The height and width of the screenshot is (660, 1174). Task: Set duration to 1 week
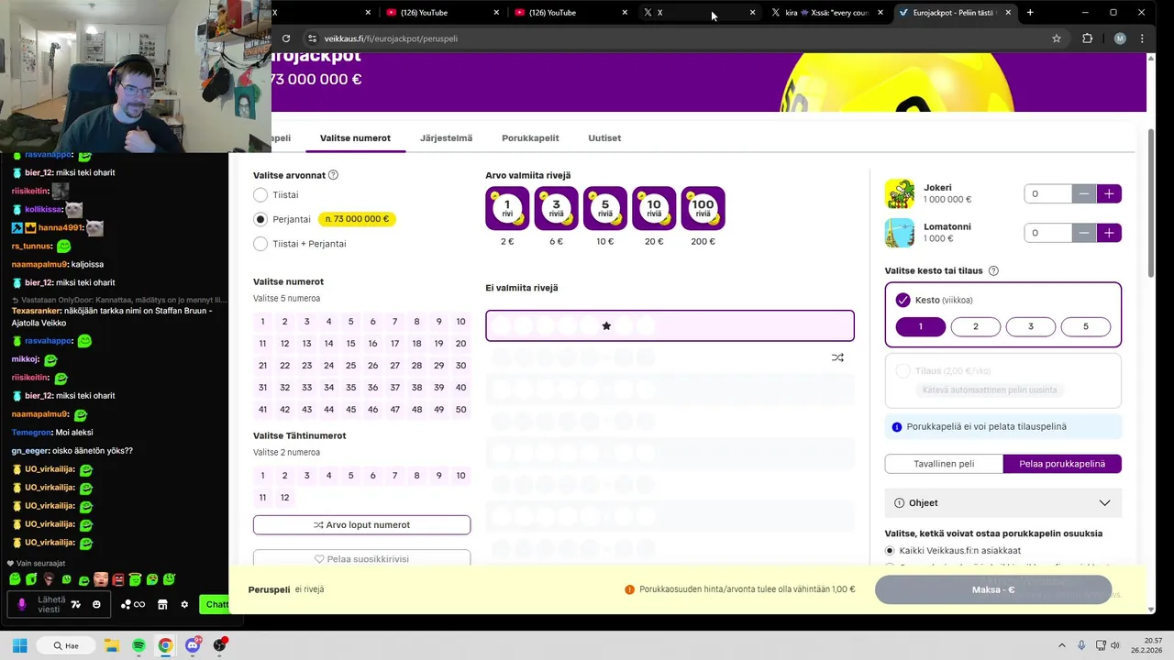(x=920, y=326)
